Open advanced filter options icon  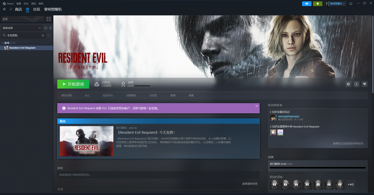tap(49, 36)
